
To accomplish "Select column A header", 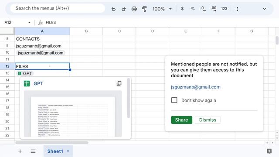I will pos(42,31).
